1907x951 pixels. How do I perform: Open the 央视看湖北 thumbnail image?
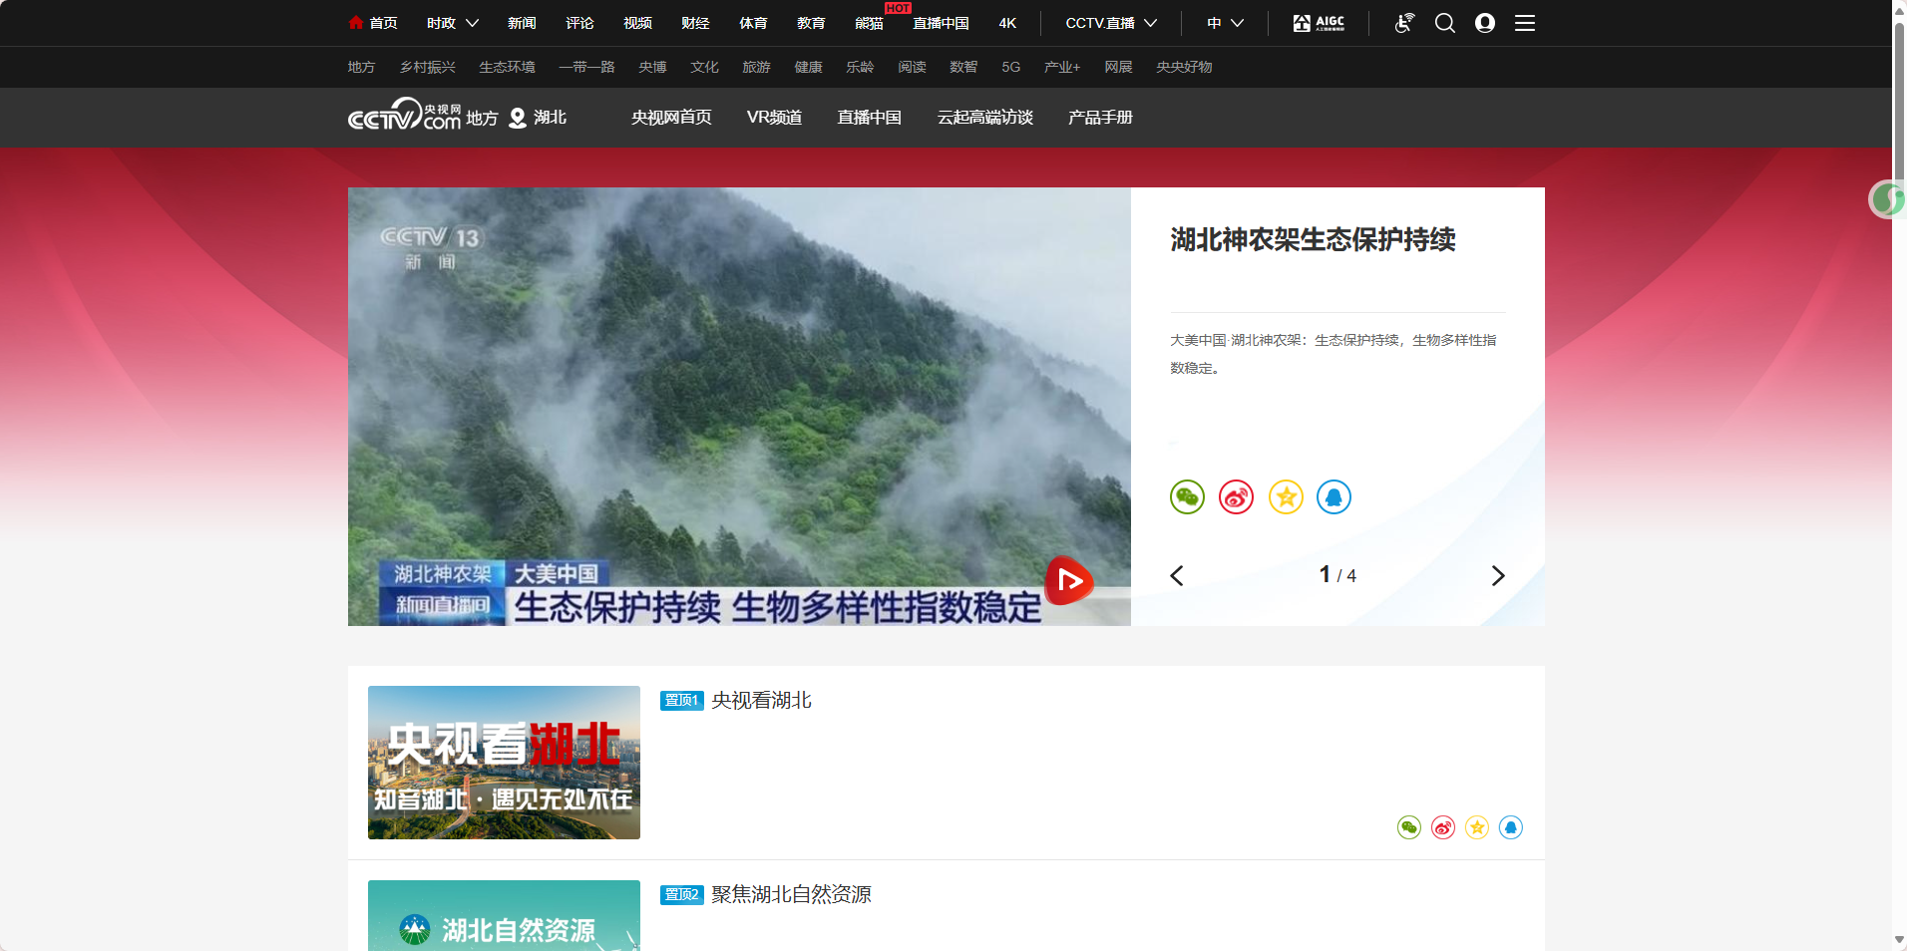click(504, 763)
